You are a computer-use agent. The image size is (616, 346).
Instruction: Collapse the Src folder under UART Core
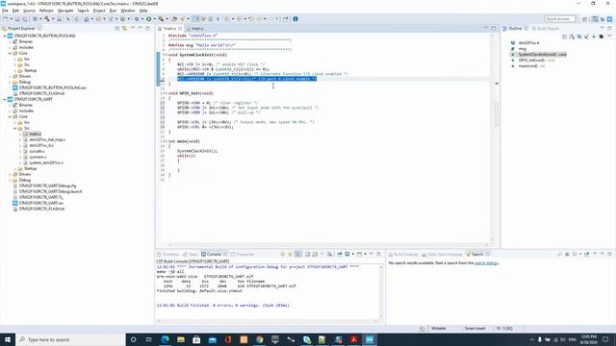[15, 128]
